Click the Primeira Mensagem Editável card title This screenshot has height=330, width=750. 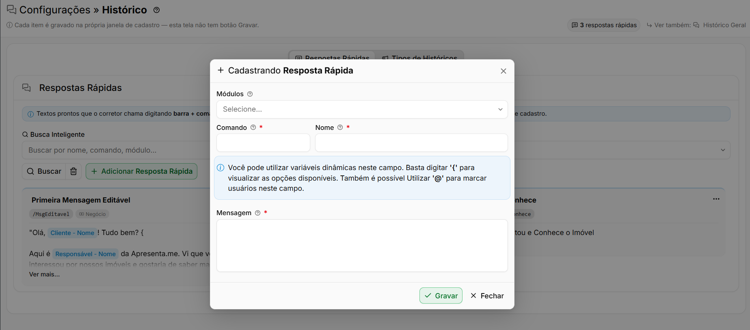[81, 200]
